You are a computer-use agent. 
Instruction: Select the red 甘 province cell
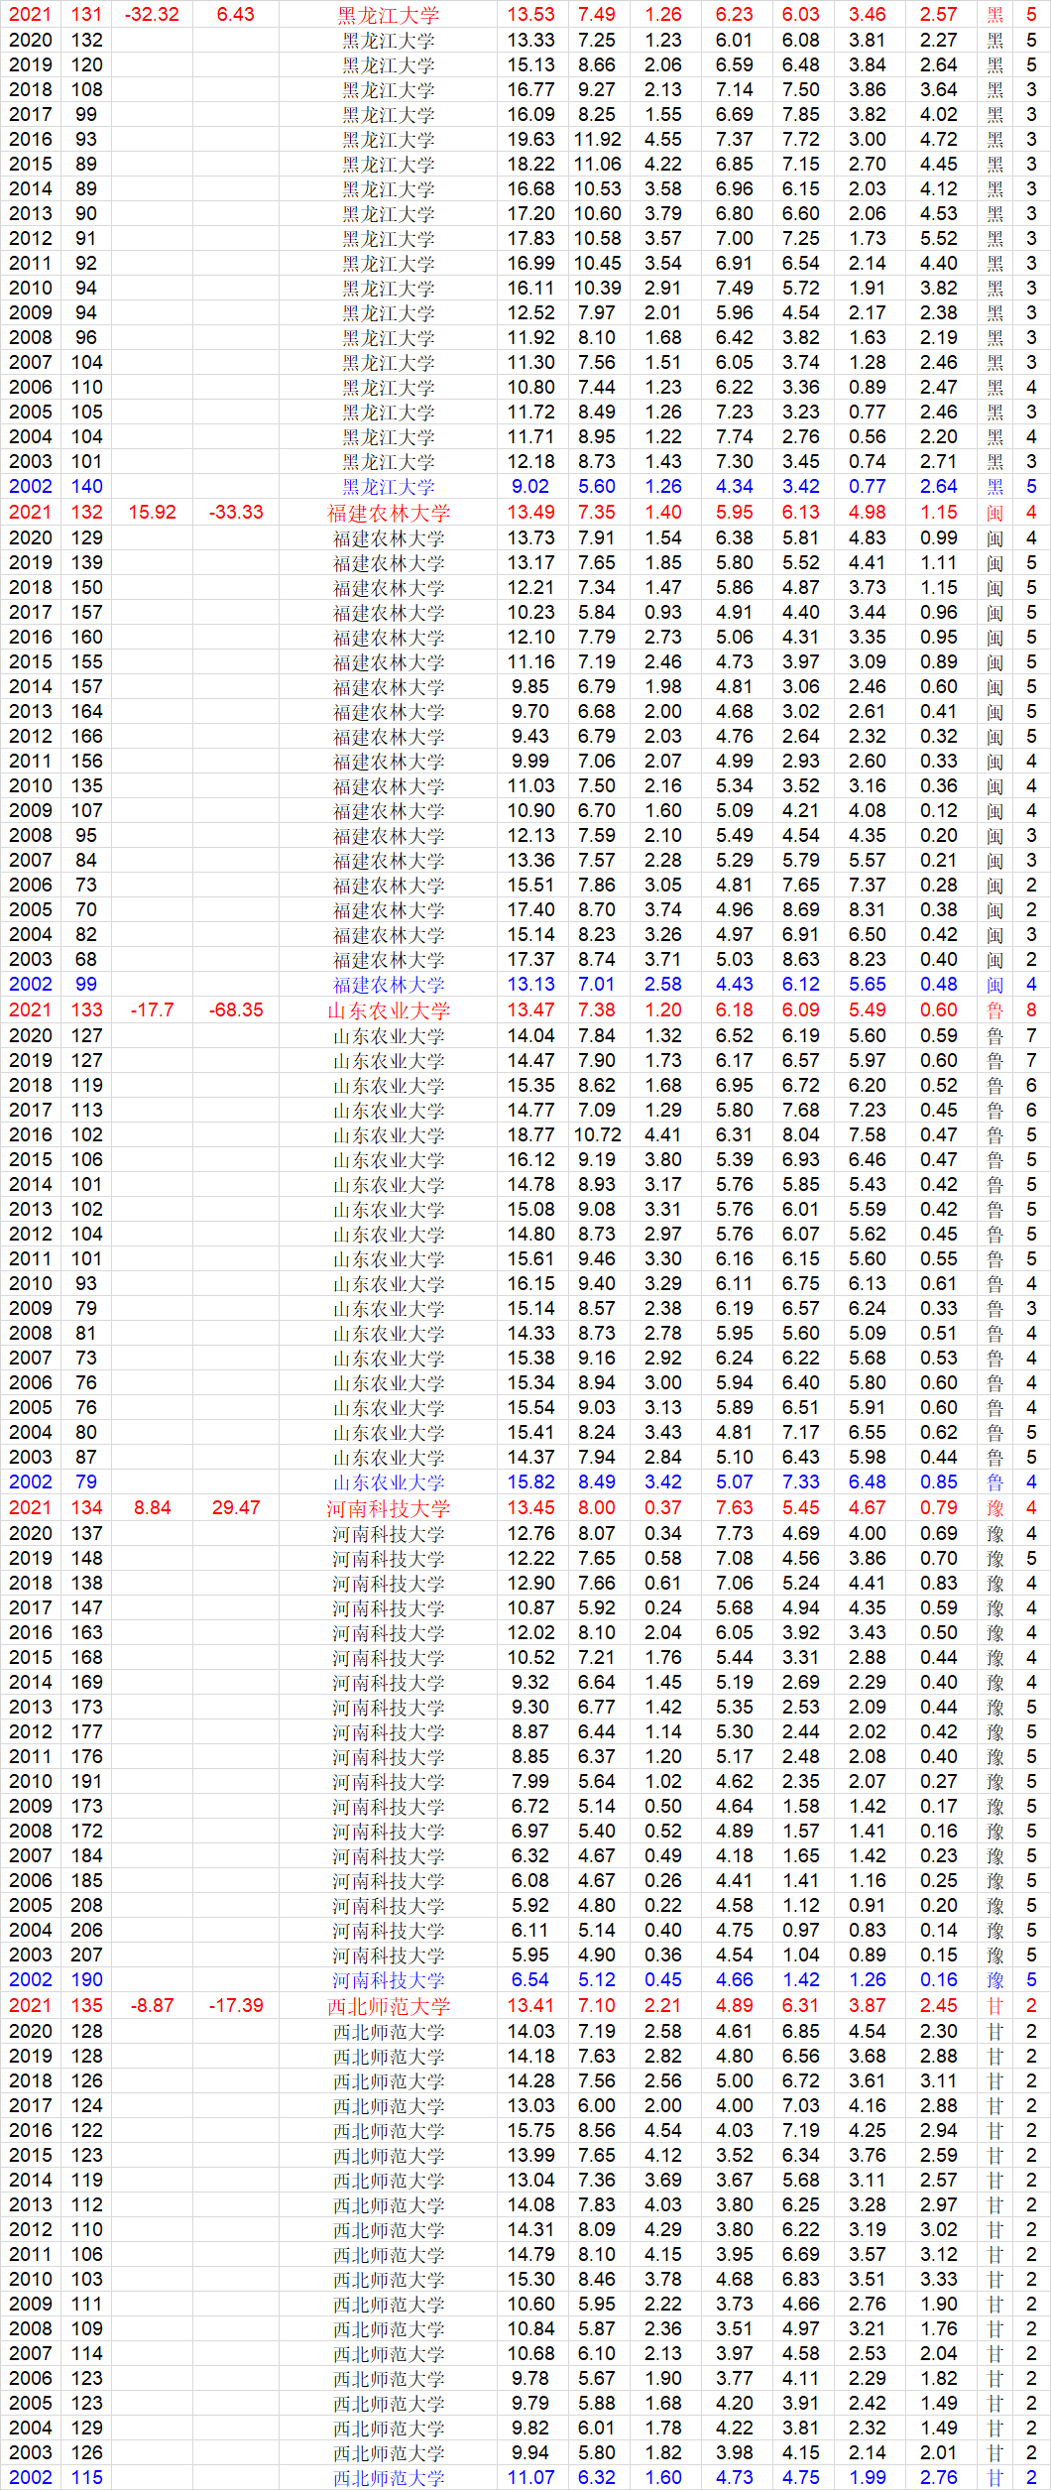(x=995, y=2006)
